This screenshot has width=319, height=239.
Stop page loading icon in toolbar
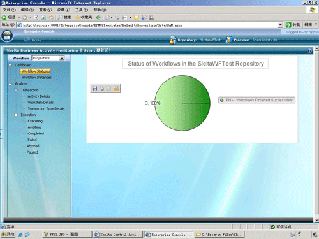tap(36, 17)
